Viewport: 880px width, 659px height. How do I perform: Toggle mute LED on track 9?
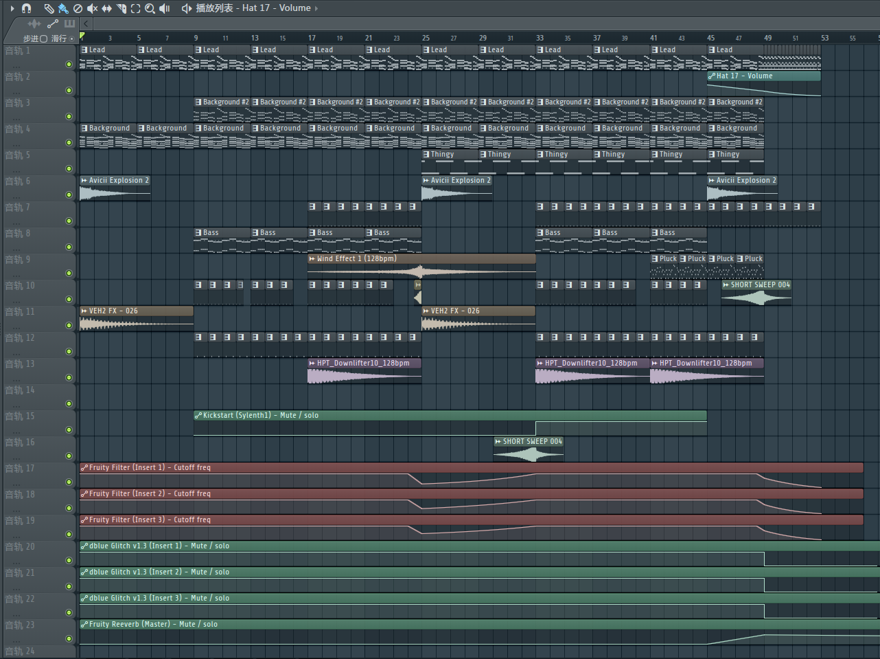point(69,273)
